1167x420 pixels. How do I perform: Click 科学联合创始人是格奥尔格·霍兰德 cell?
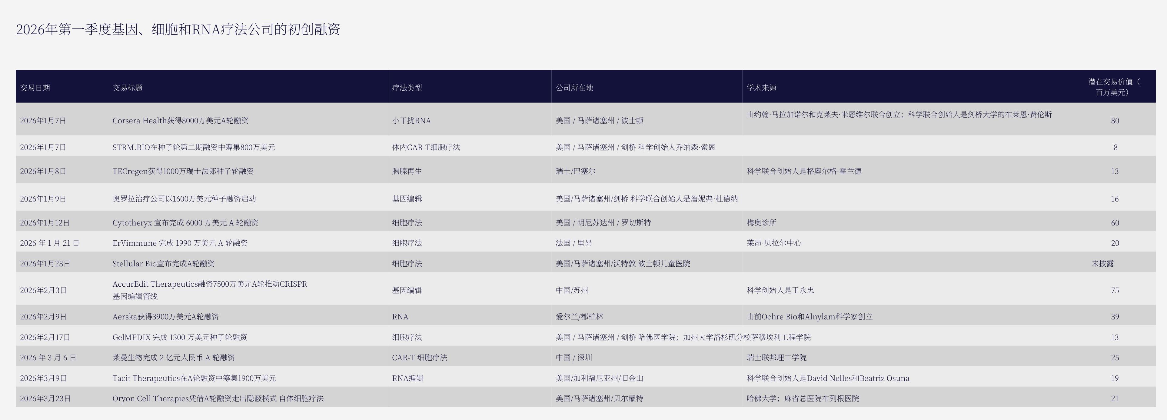point(804,171)
